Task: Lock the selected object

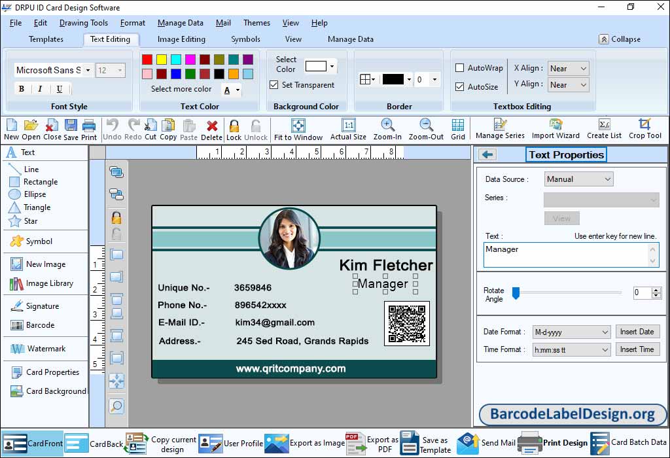Action: click(234, 130)
